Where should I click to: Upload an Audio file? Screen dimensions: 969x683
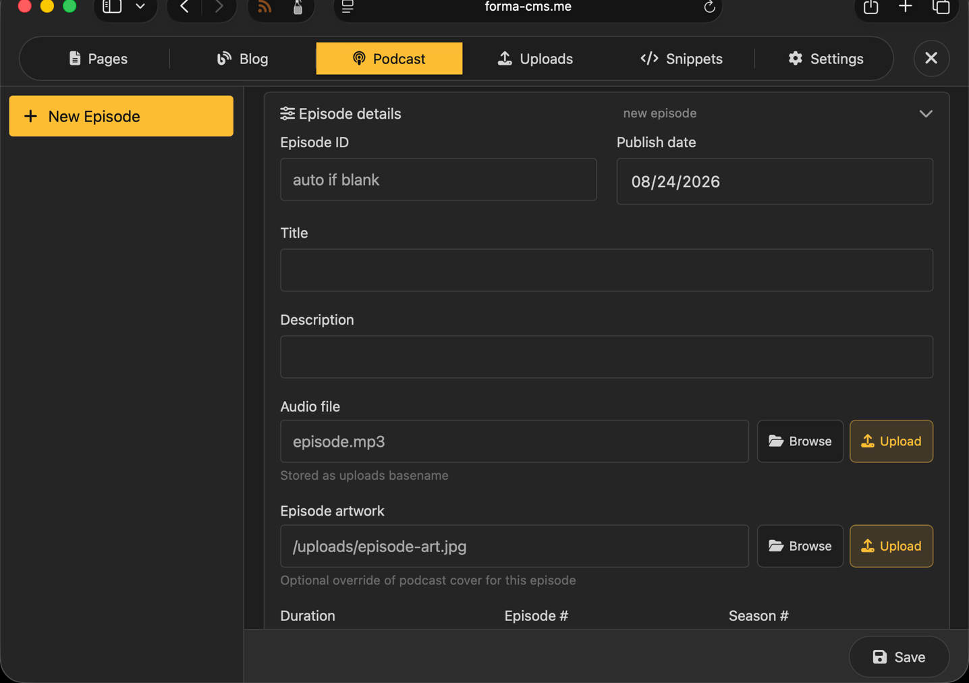pos(891,441)
